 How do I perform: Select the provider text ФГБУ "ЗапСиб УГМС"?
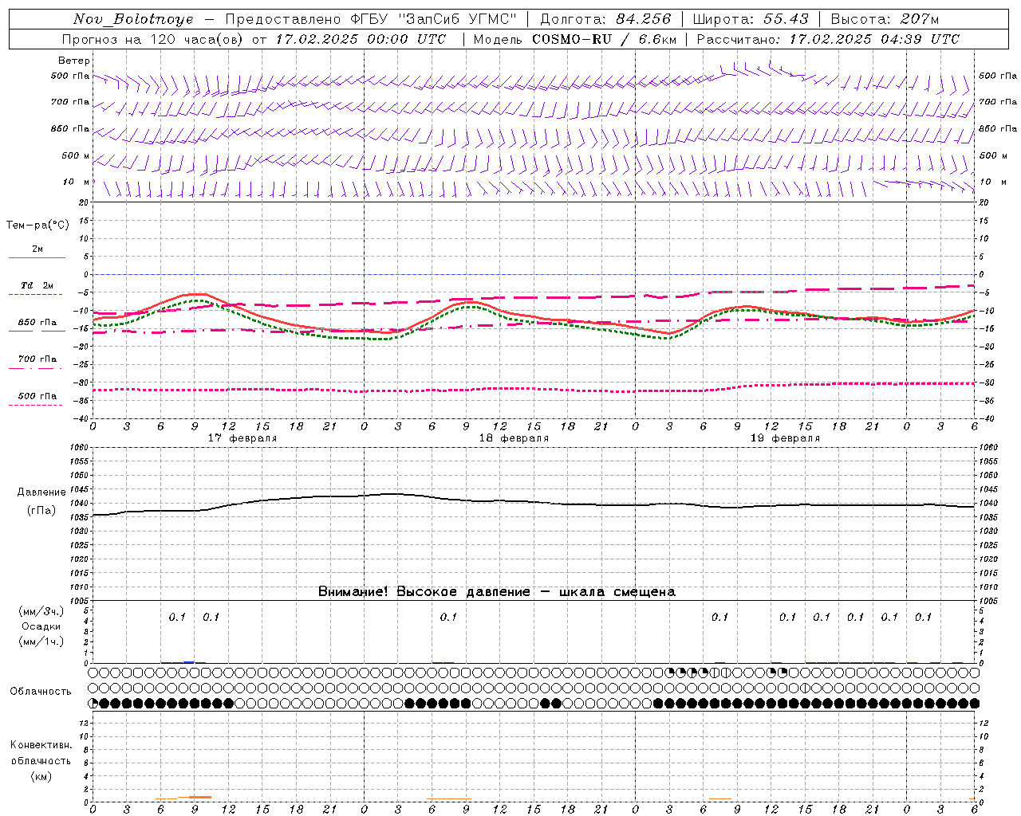[x=433, y=19]
